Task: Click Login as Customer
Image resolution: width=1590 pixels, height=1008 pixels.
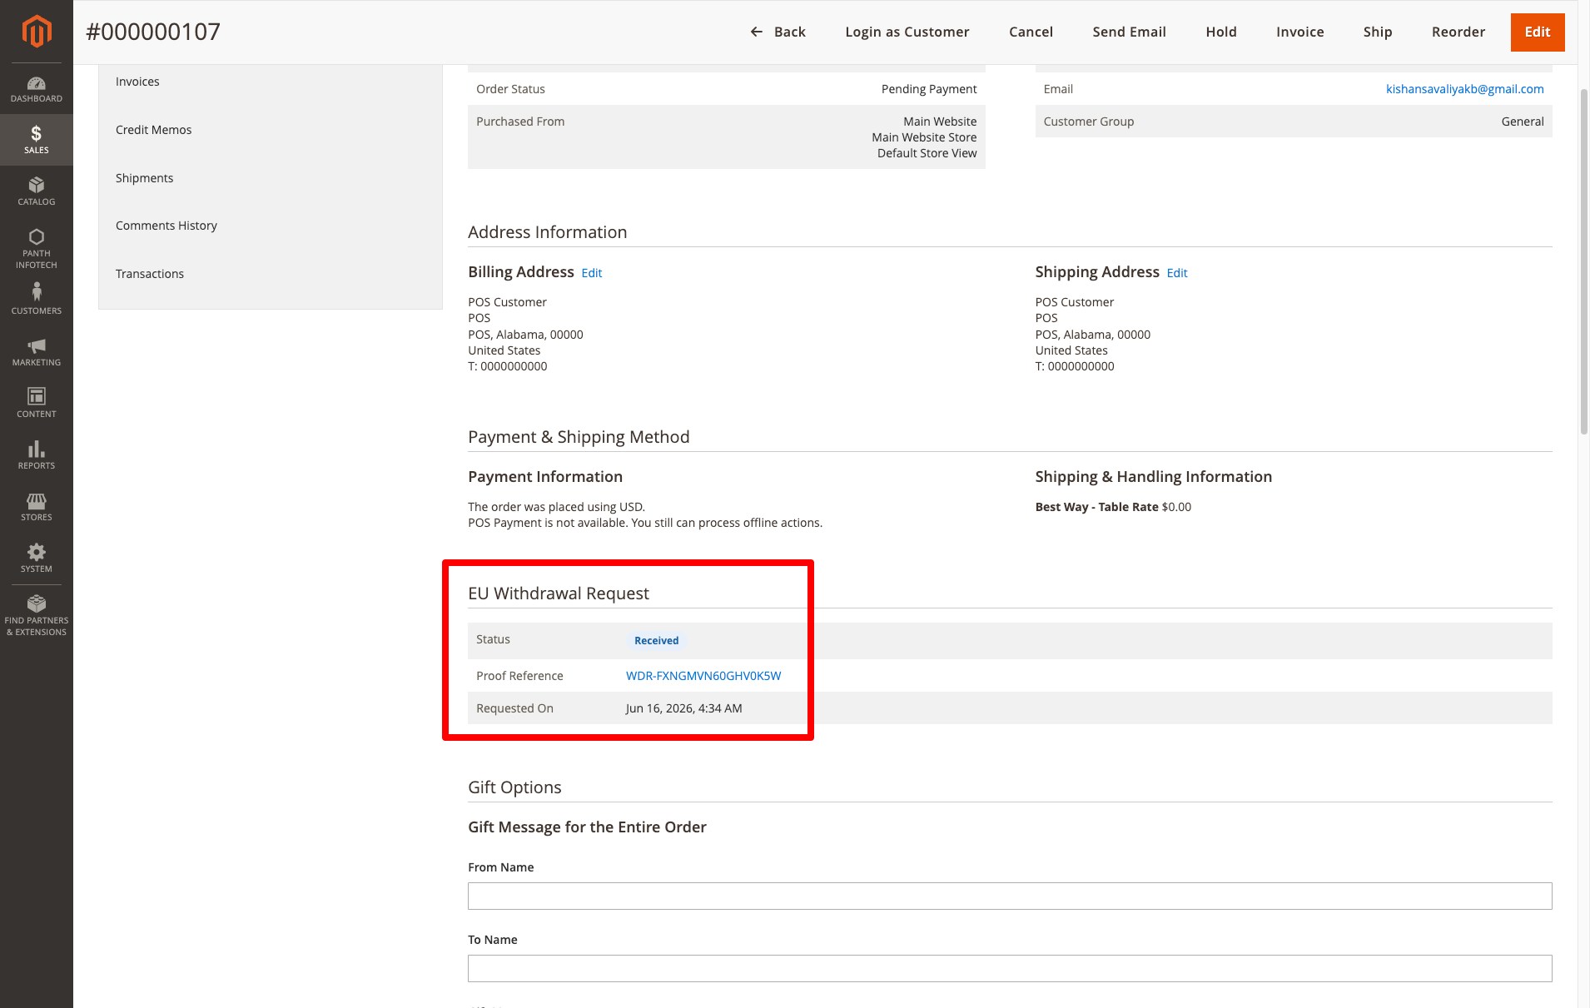Action: (x=907, y=32)
